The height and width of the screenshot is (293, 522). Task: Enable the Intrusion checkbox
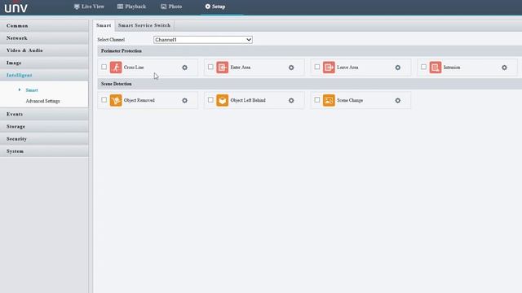tap(423, 67)
